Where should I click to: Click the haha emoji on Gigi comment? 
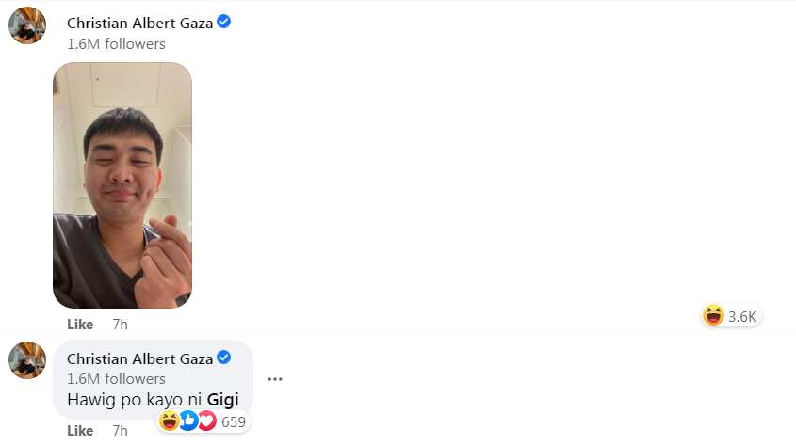tap(169, 421)
